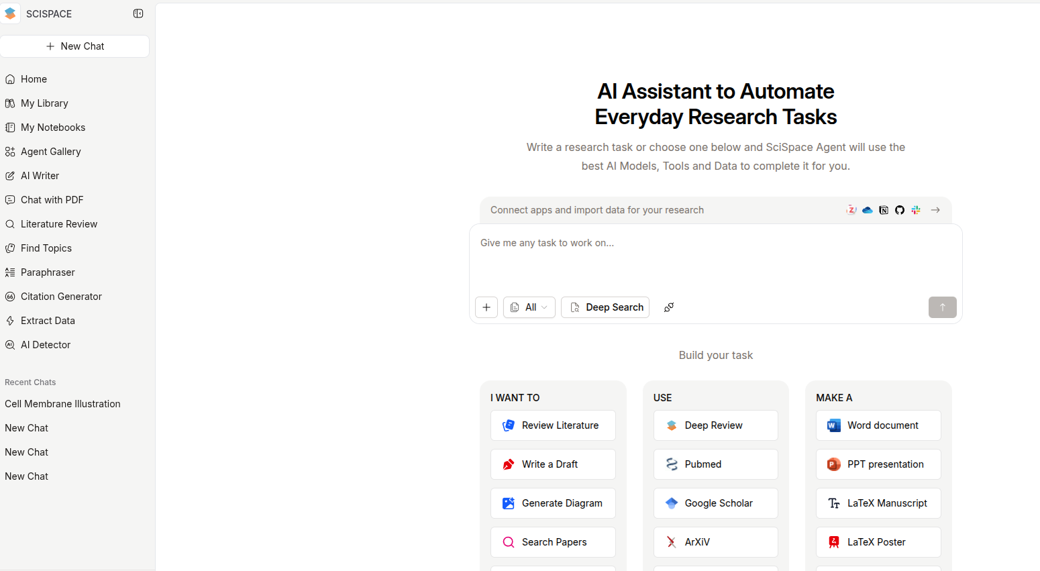This screenshot has width=1040, height=571.
Task: Click the Extract Data lightning icon
Action: tap(10, 321)
